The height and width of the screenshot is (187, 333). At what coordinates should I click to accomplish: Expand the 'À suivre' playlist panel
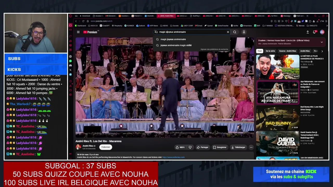(x=322, y=42)
